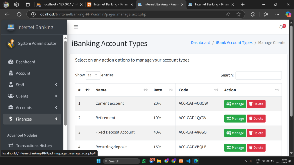294x165 pixels.
Task: Click the read aloud icon in address bar
Action: click(x=228, y=14)
